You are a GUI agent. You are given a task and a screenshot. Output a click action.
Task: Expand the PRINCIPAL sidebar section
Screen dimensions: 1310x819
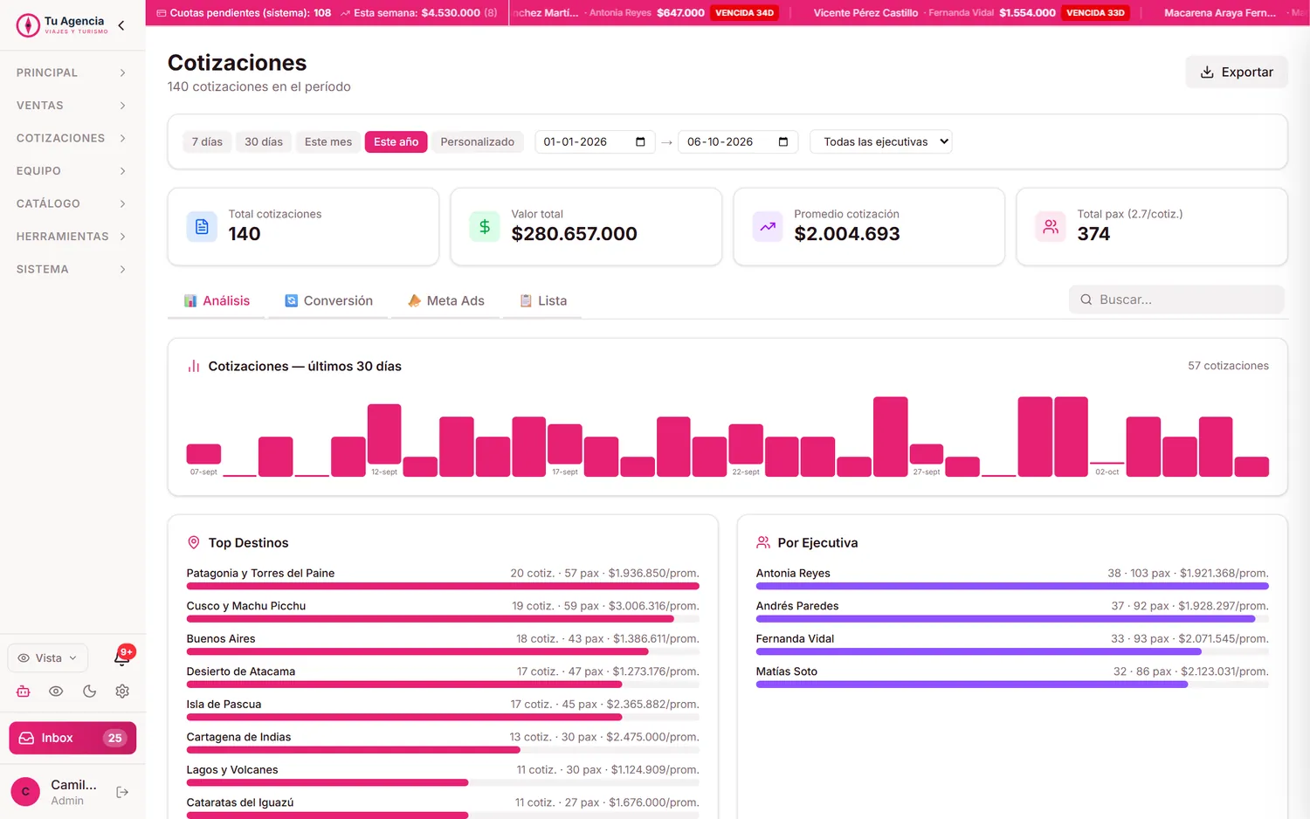point(72,72)
